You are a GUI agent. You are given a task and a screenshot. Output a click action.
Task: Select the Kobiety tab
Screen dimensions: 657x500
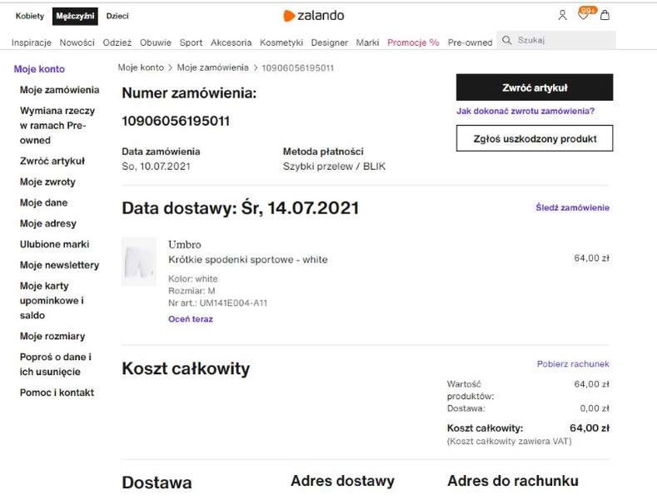pyautogui.click(x=30, y=16)
